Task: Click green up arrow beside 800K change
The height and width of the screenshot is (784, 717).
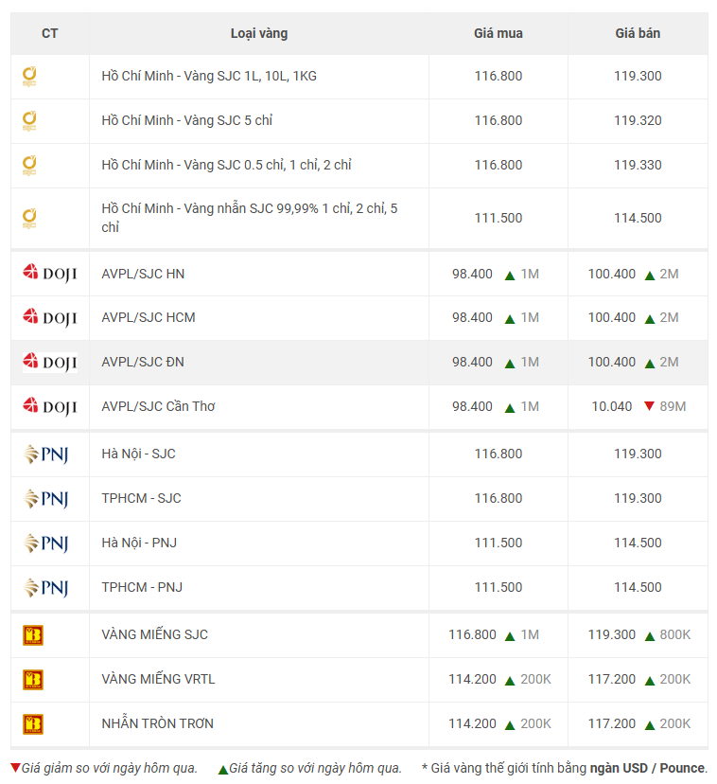Action: pos(650,636)
